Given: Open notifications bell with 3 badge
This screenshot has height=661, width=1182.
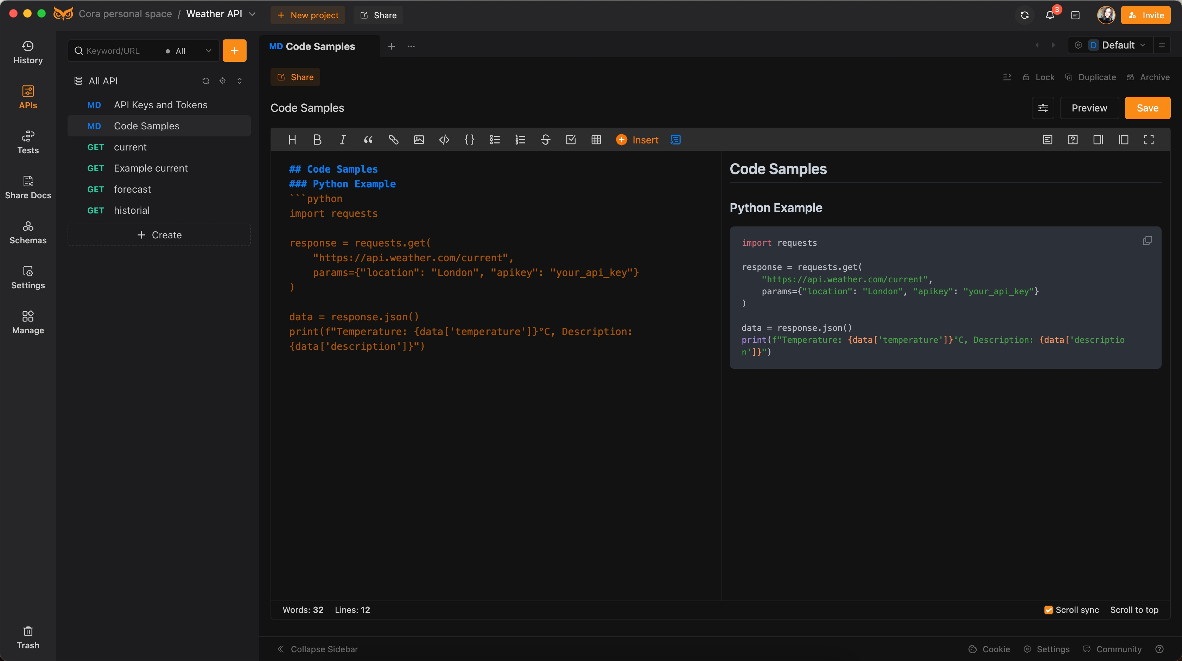Looking at the screenshot, I should [1050, 15].
